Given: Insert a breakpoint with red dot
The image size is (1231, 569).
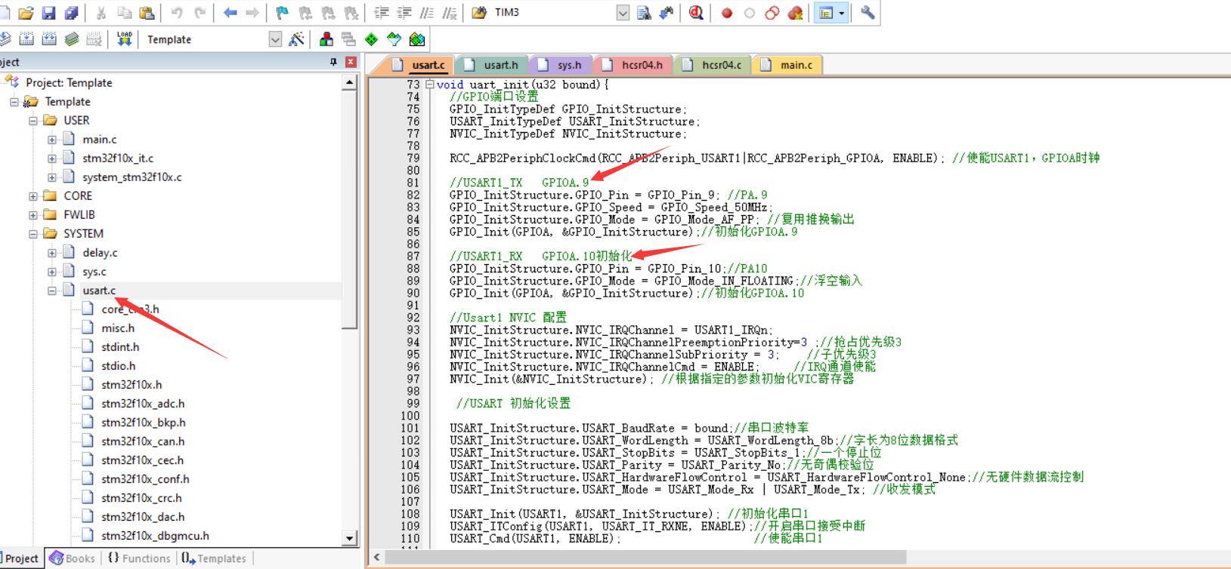Looking at the screenshot, I should (727, 13).
